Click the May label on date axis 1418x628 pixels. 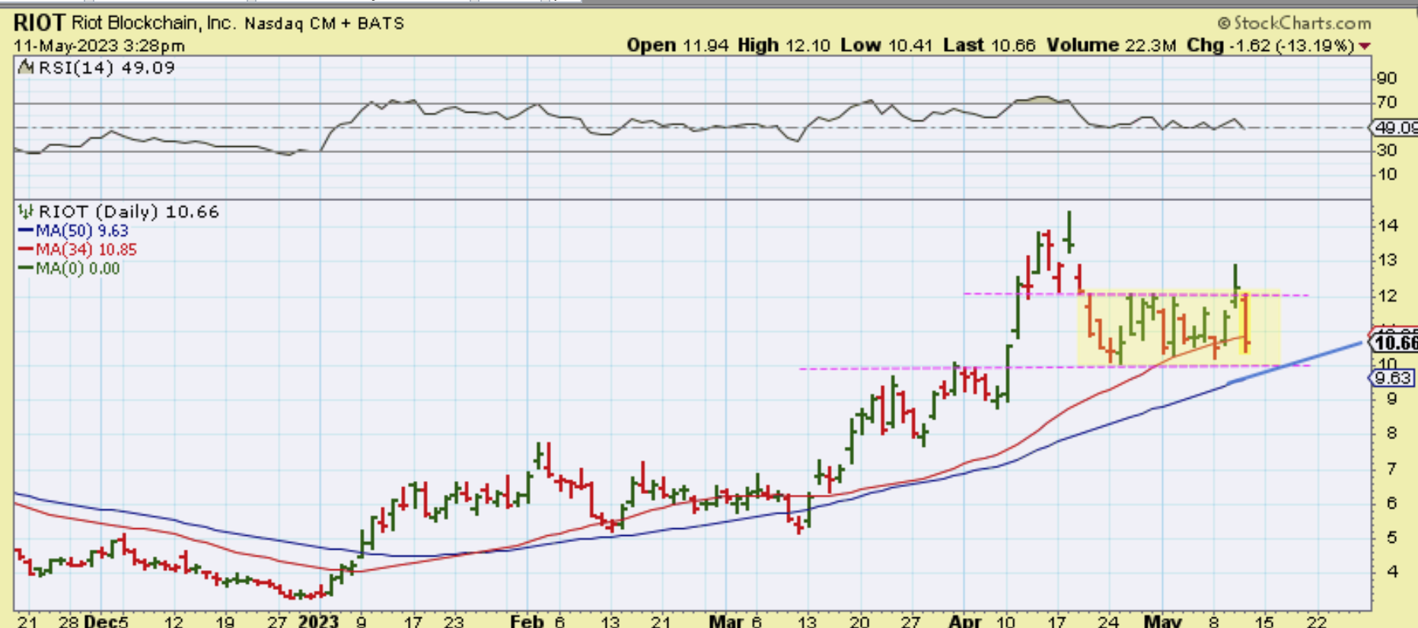[x=1163, y=621]
